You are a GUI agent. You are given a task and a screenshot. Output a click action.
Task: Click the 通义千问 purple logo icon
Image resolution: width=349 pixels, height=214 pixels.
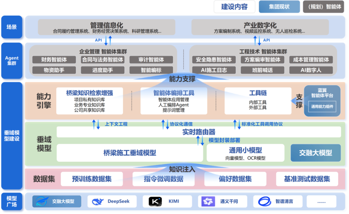point(208,202)
